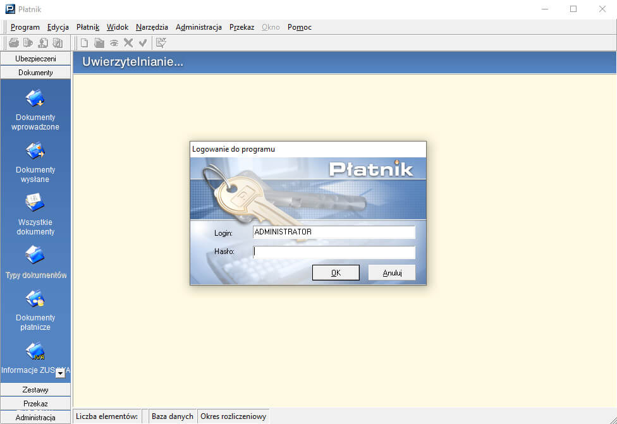Viewport: 617px width, 424px height.
Task: Click the checkmark confirm icon in the toolbar
Action: point(143,42)
